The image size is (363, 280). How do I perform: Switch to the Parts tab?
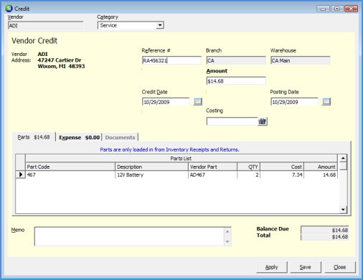(x=34, y=137)
